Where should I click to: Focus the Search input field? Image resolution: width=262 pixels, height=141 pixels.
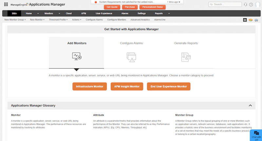pos(225,4)
